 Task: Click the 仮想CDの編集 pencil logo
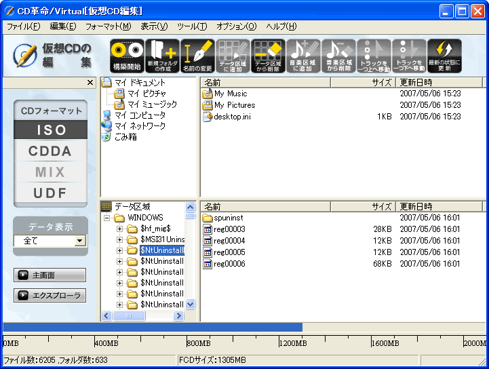click(x=25, y=56)
